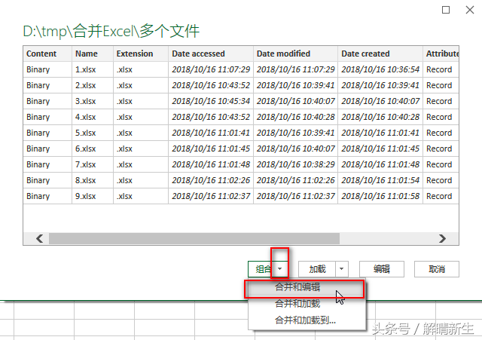The width and height of the screenshot is (482, 340).
Task: Click the Attributes column header
Action: [441, 54]
